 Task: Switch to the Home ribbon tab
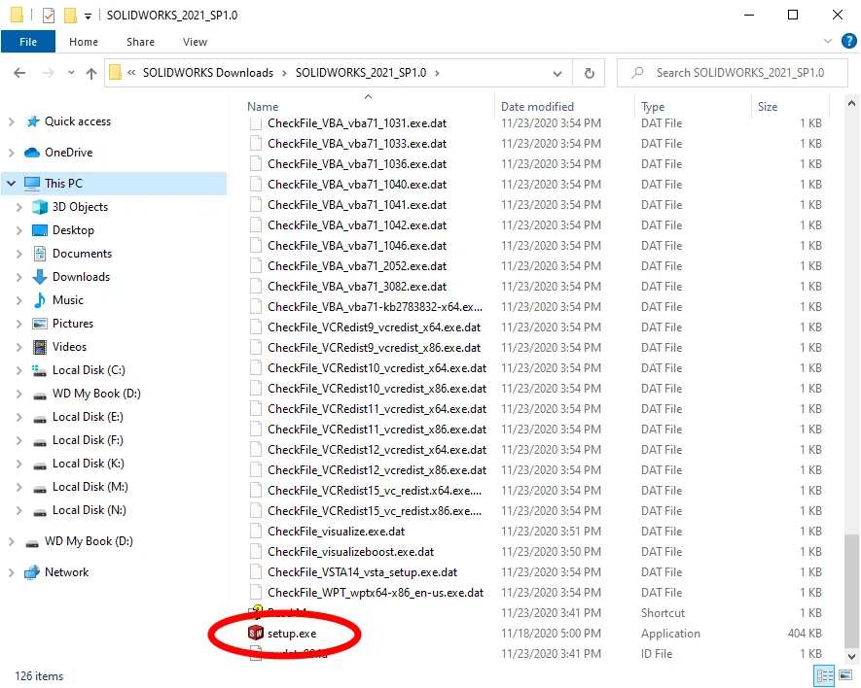84,42
